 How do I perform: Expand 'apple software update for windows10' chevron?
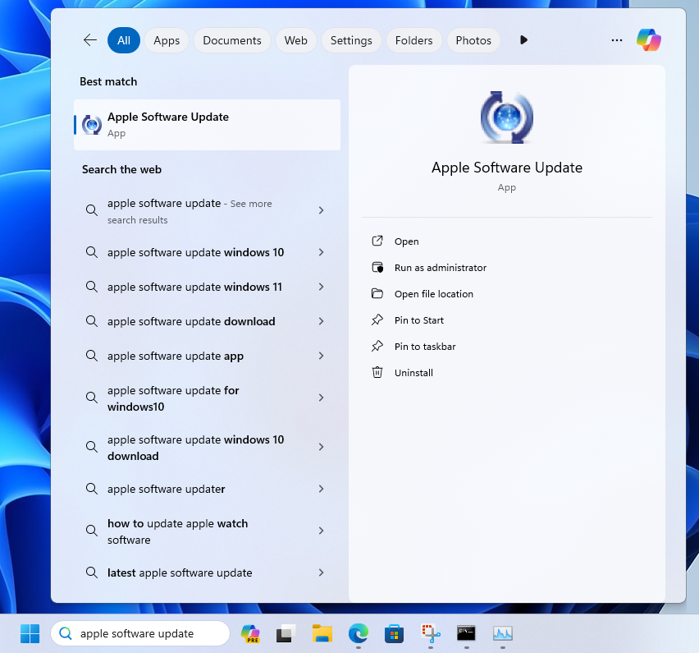coord(321,398)
